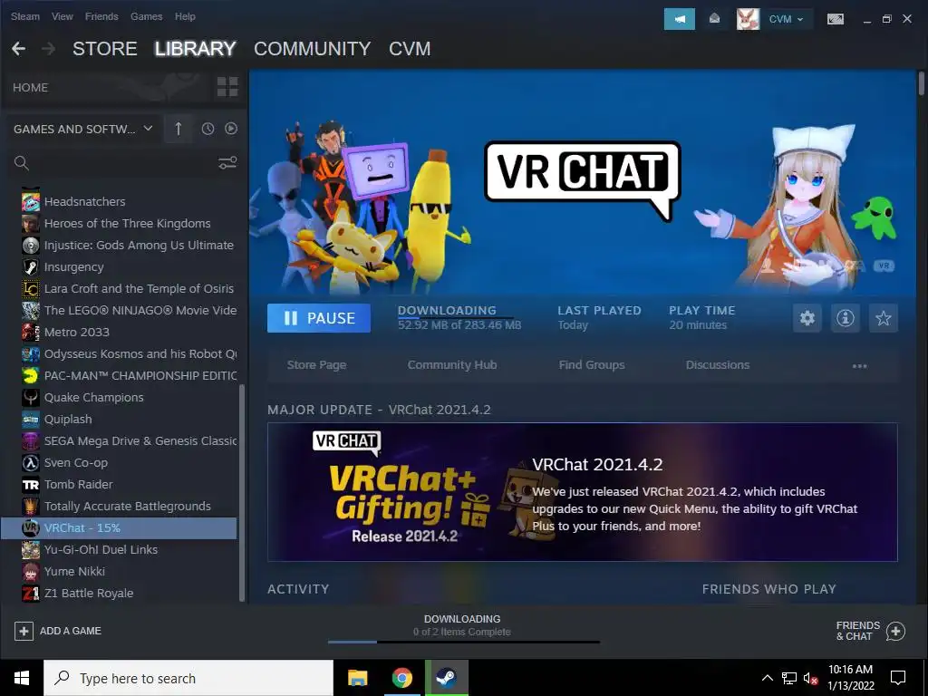928x696 pixels.
Task: Click the CVM profile avatar
Action: [748, 19]
